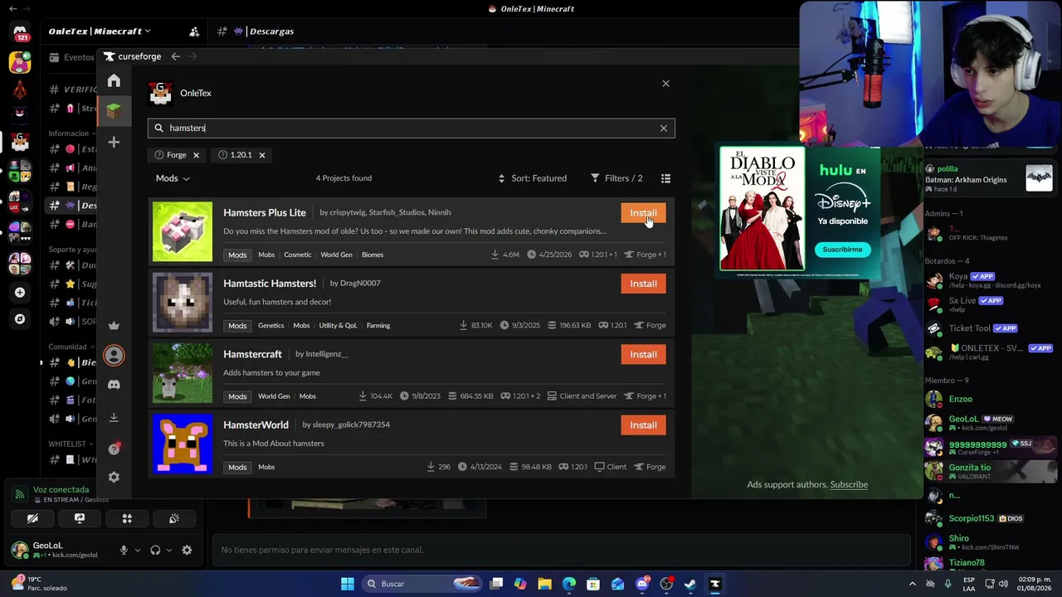Open the Sort: Featured dropdown
The width and height of the screenshot is (1062, 597).
tap(533, 178)
